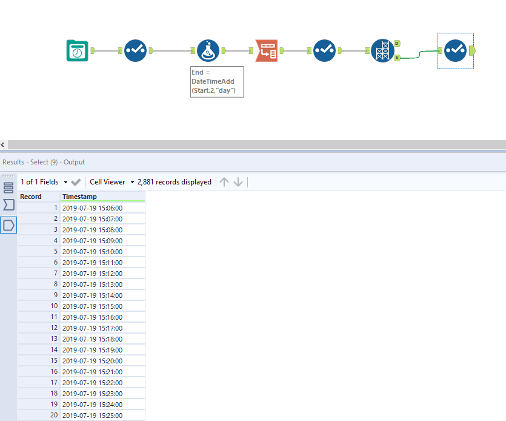Select cell '2019-07-19 15:22:00'
Image resolution: width=506 pixels, height=421 pixels.
click(102, 383)
